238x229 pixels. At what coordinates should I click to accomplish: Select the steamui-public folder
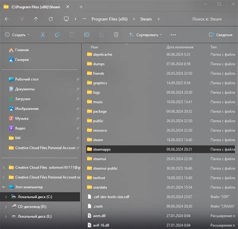tap(161, 168)
